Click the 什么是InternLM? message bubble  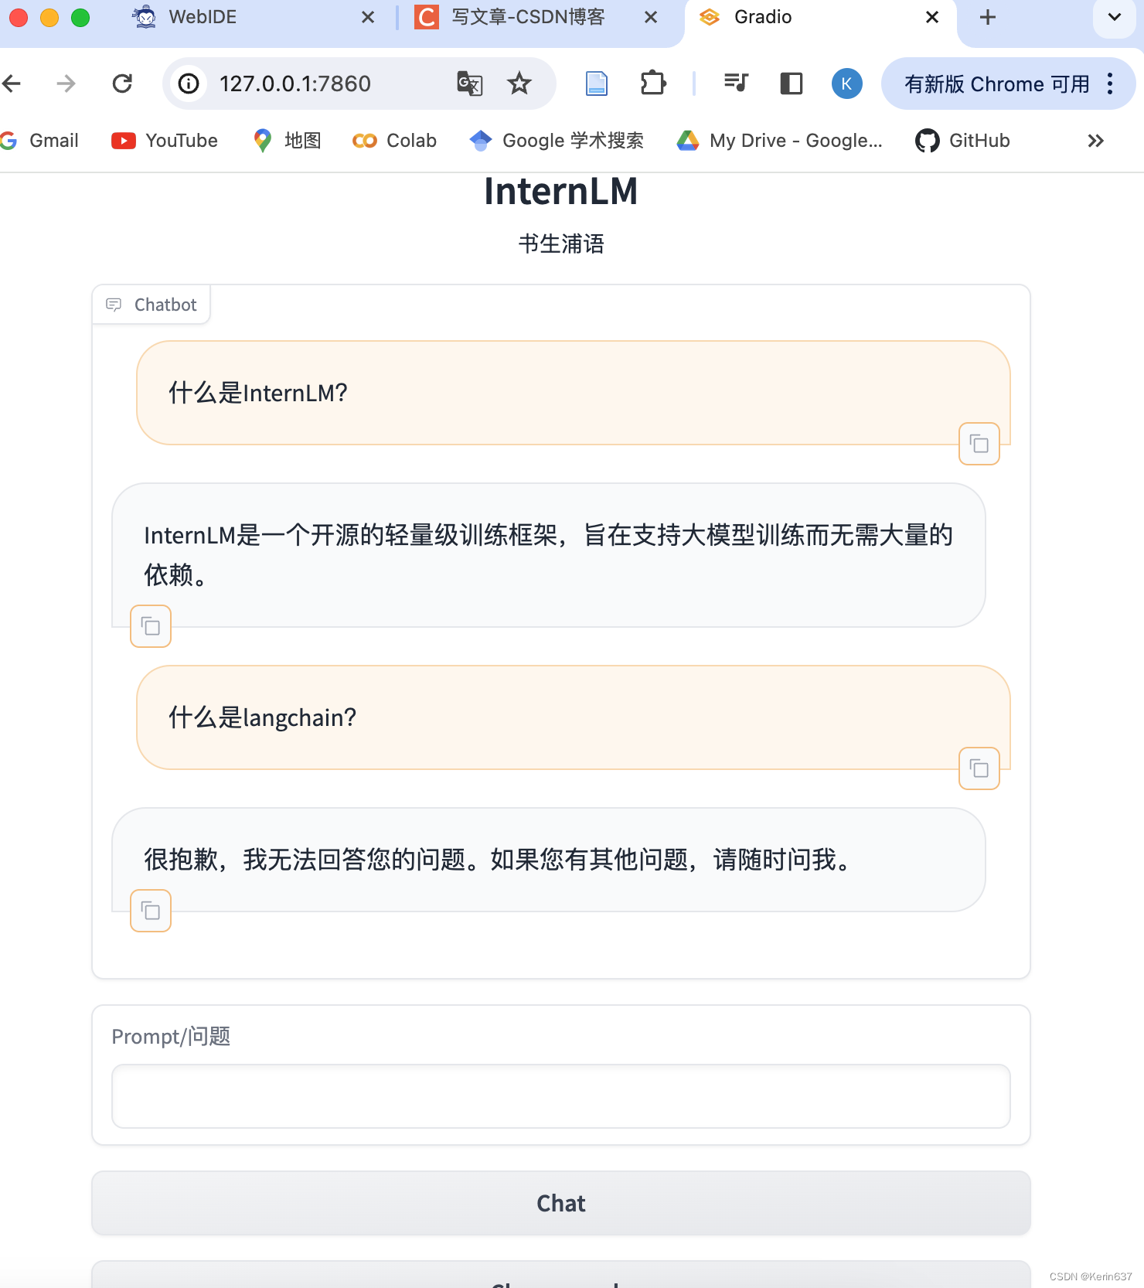click(574, 393)
